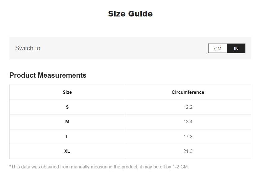Click the 12.2 circumference value
Screen dimensions: 260x174
(188, 107)
